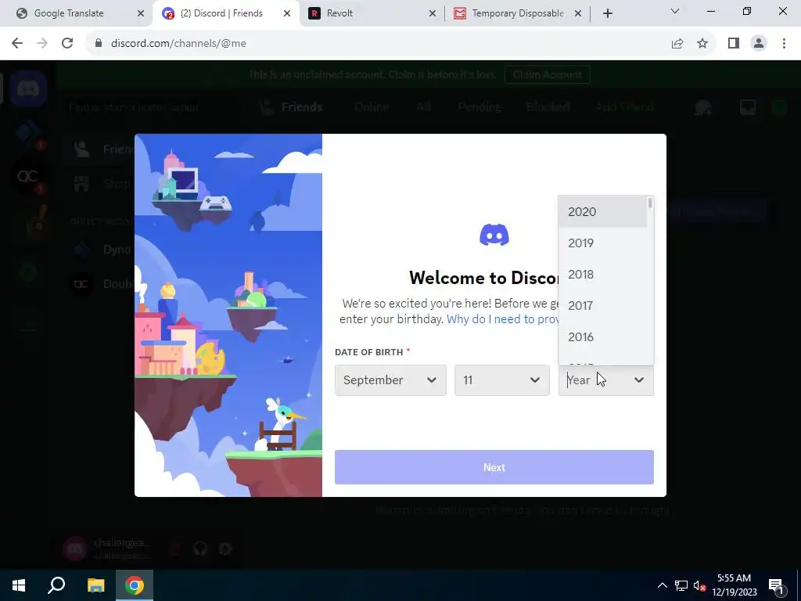Click the Next button
The image size is (801, 601).
click(494, 467)
